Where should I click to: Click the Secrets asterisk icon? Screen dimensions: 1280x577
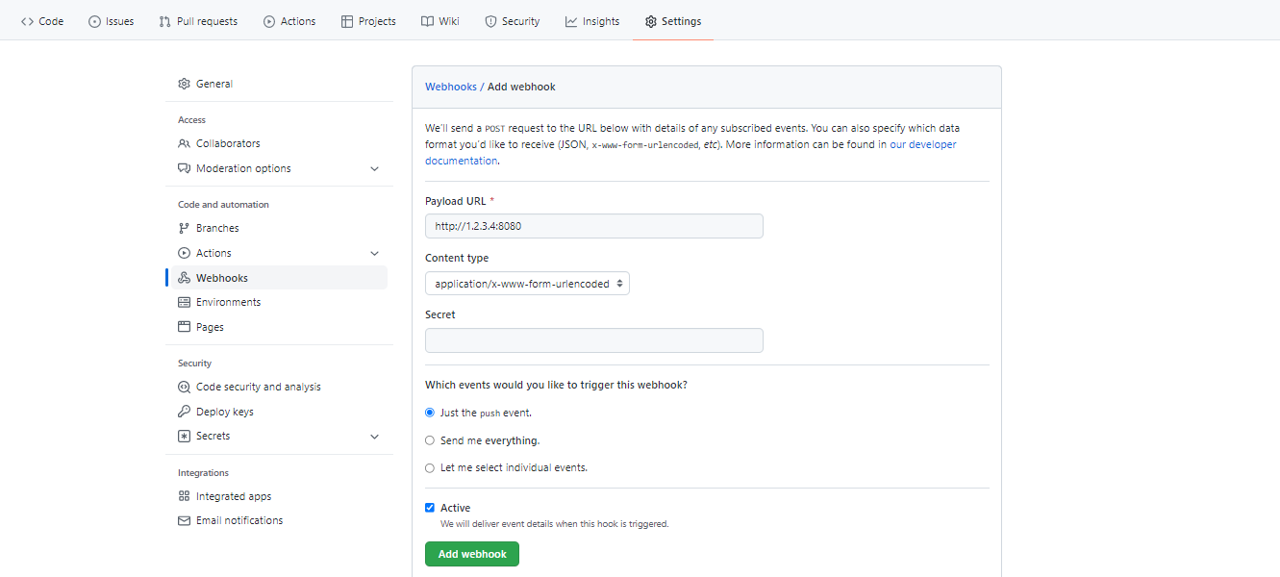[x=184, y=436]
